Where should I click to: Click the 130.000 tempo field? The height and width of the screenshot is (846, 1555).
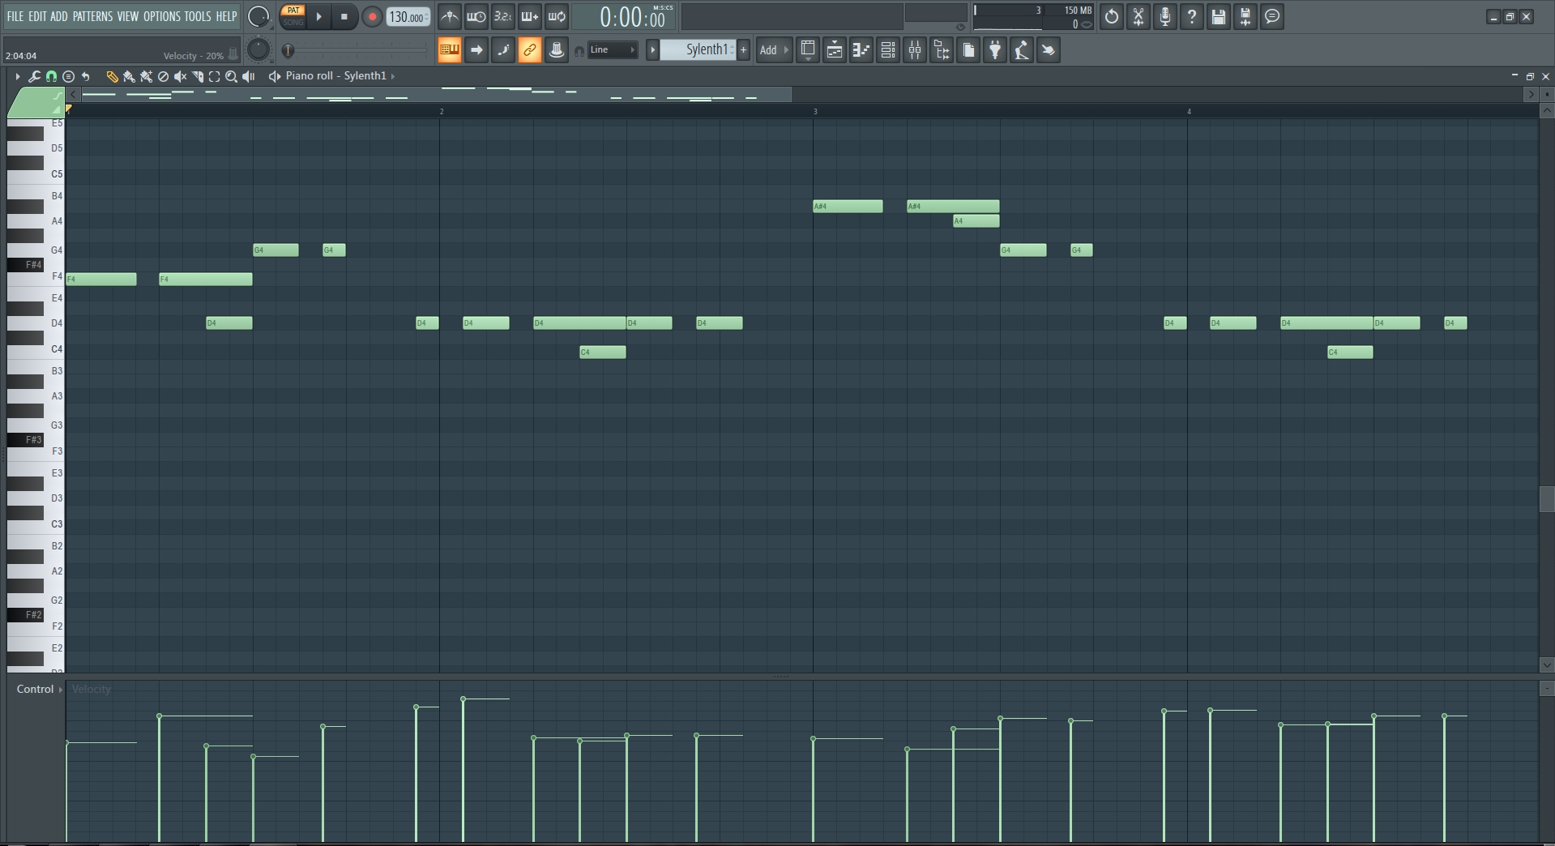click(408, 16)
